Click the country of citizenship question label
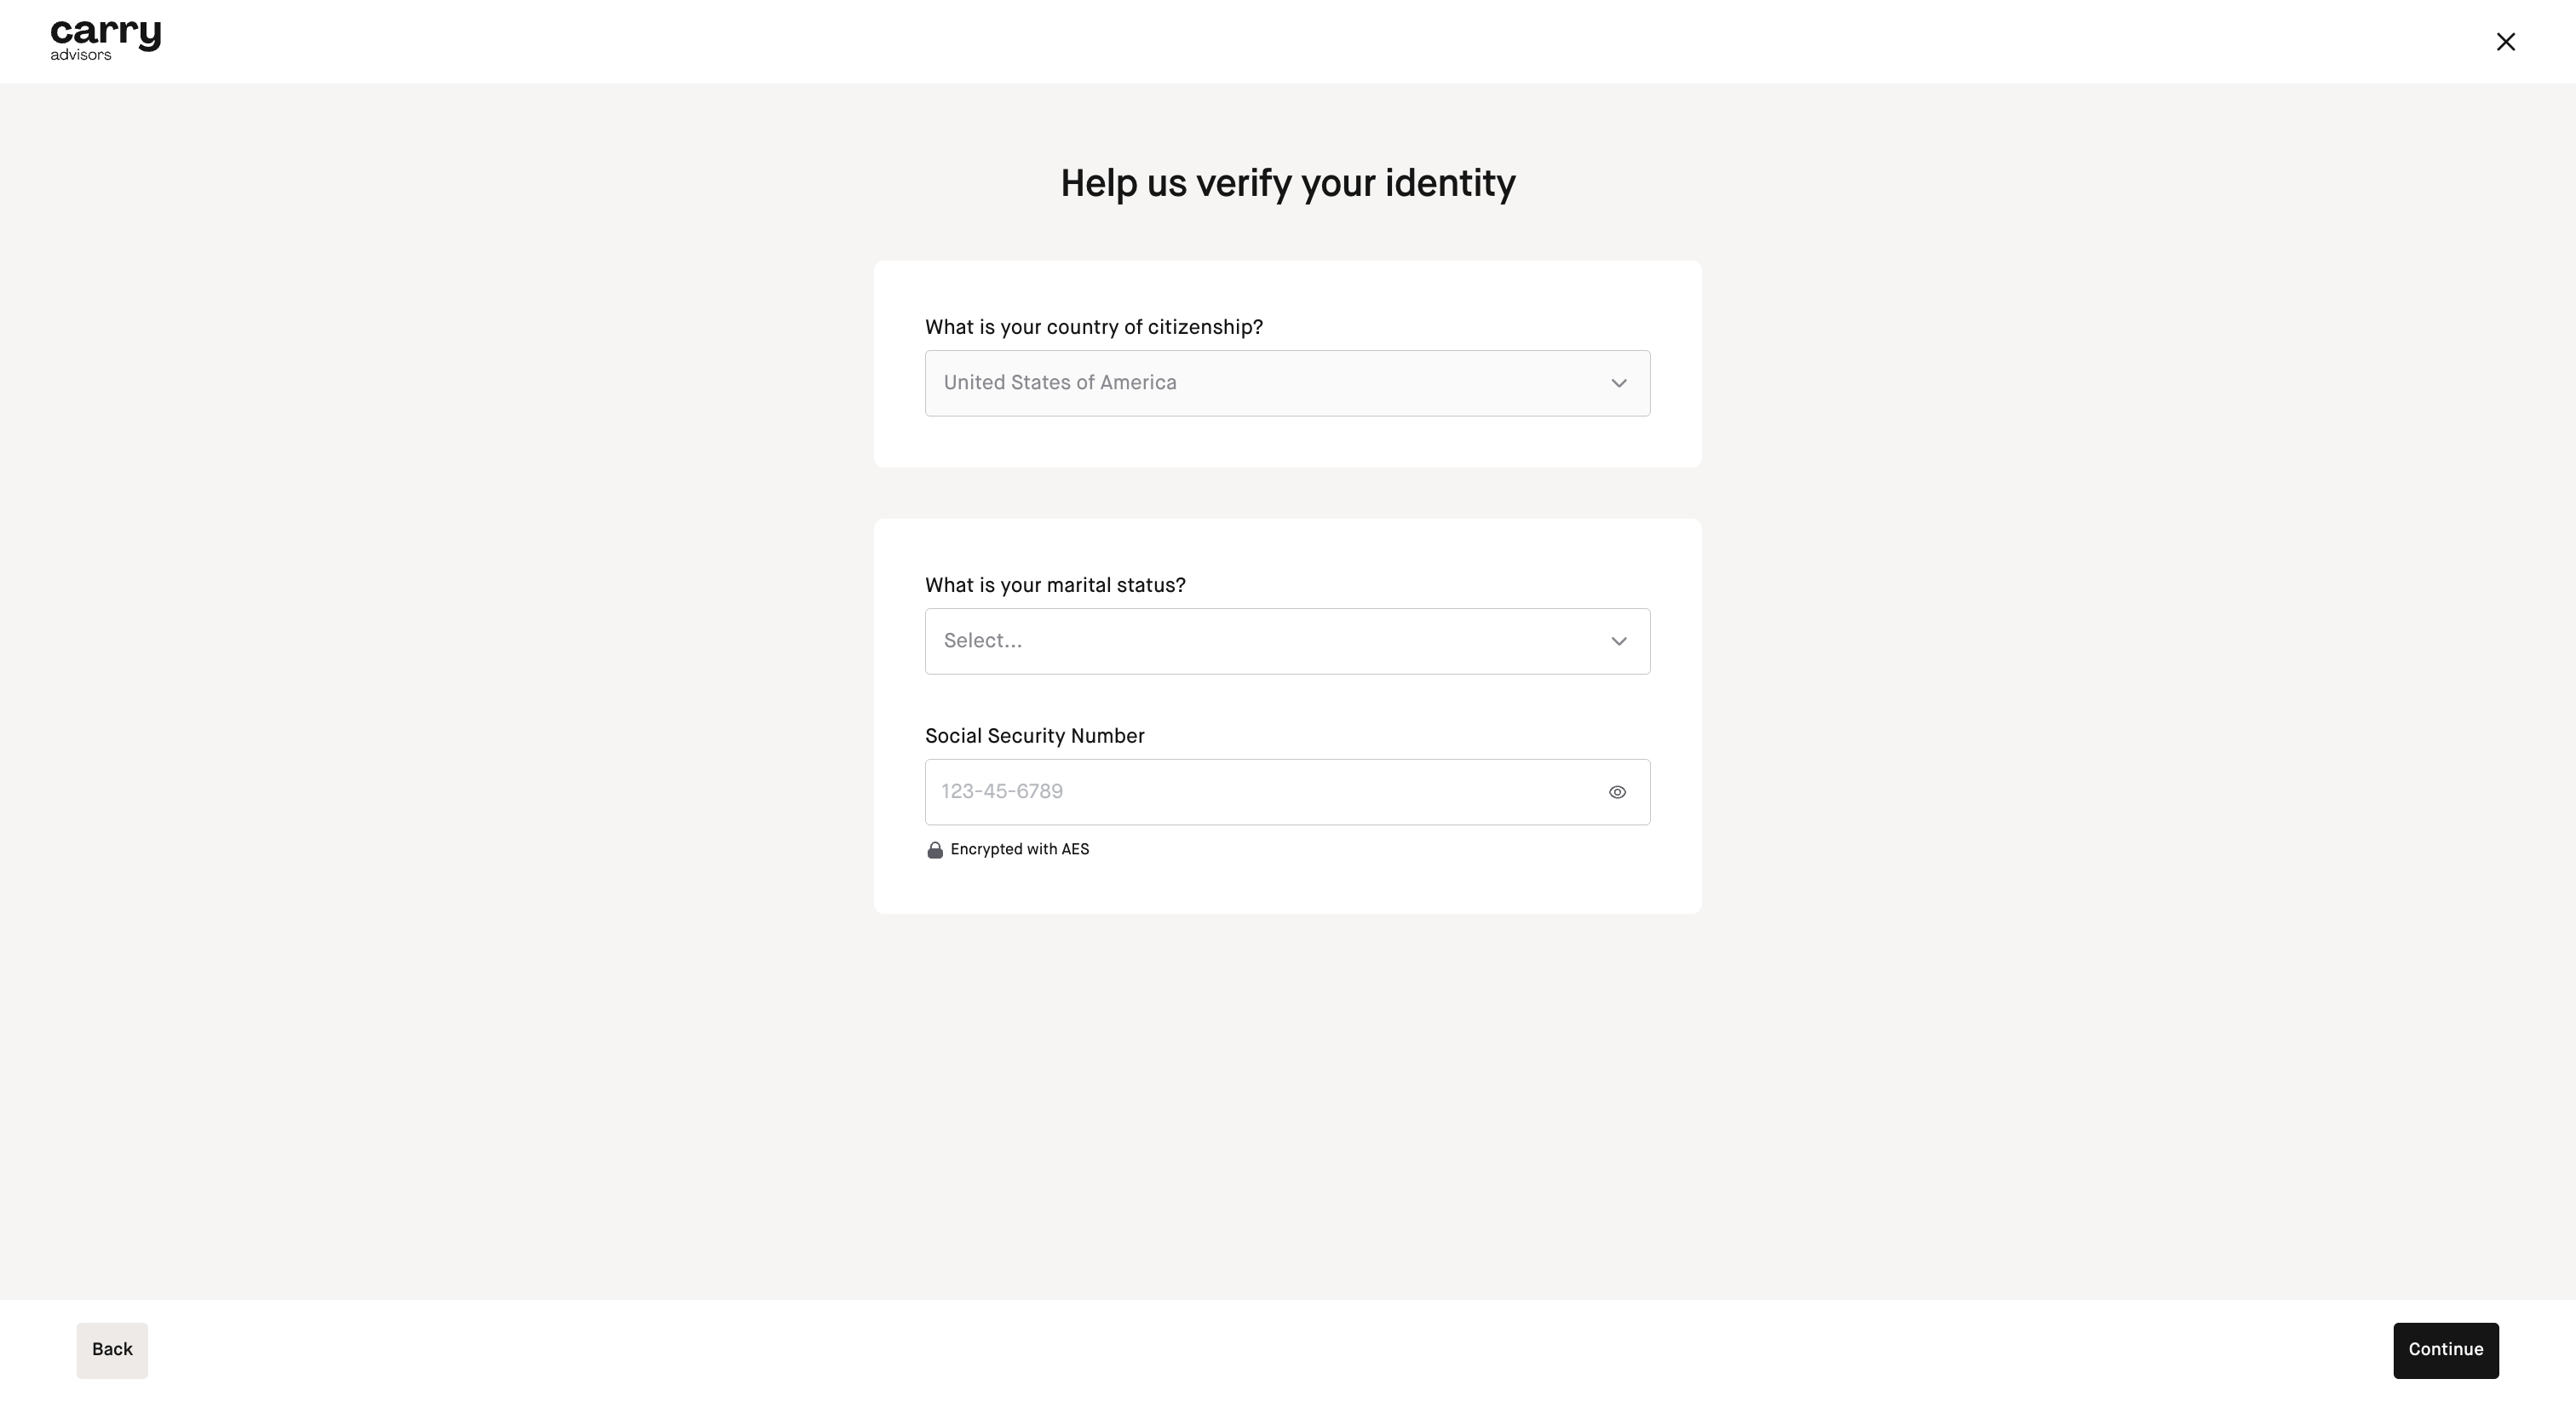This screenshot has width=2576, height=1402. [x=1093, y=328]
